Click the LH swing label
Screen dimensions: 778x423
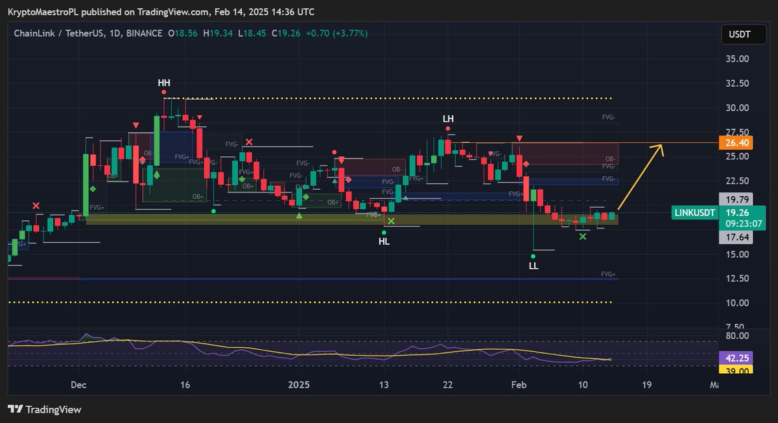(448, 119)
